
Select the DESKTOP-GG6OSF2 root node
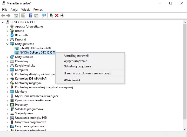click(x=23, y=22)
